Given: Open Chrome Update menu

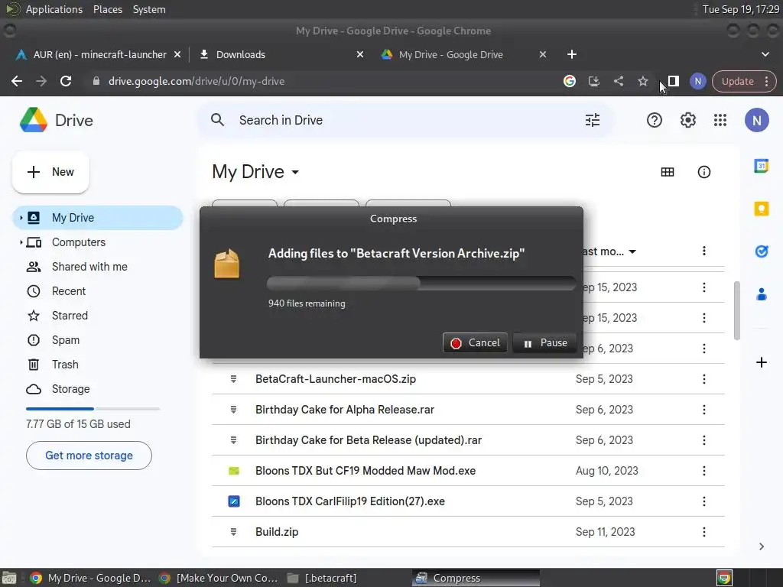Looking at the screenshot, I should tap(743, 81).
